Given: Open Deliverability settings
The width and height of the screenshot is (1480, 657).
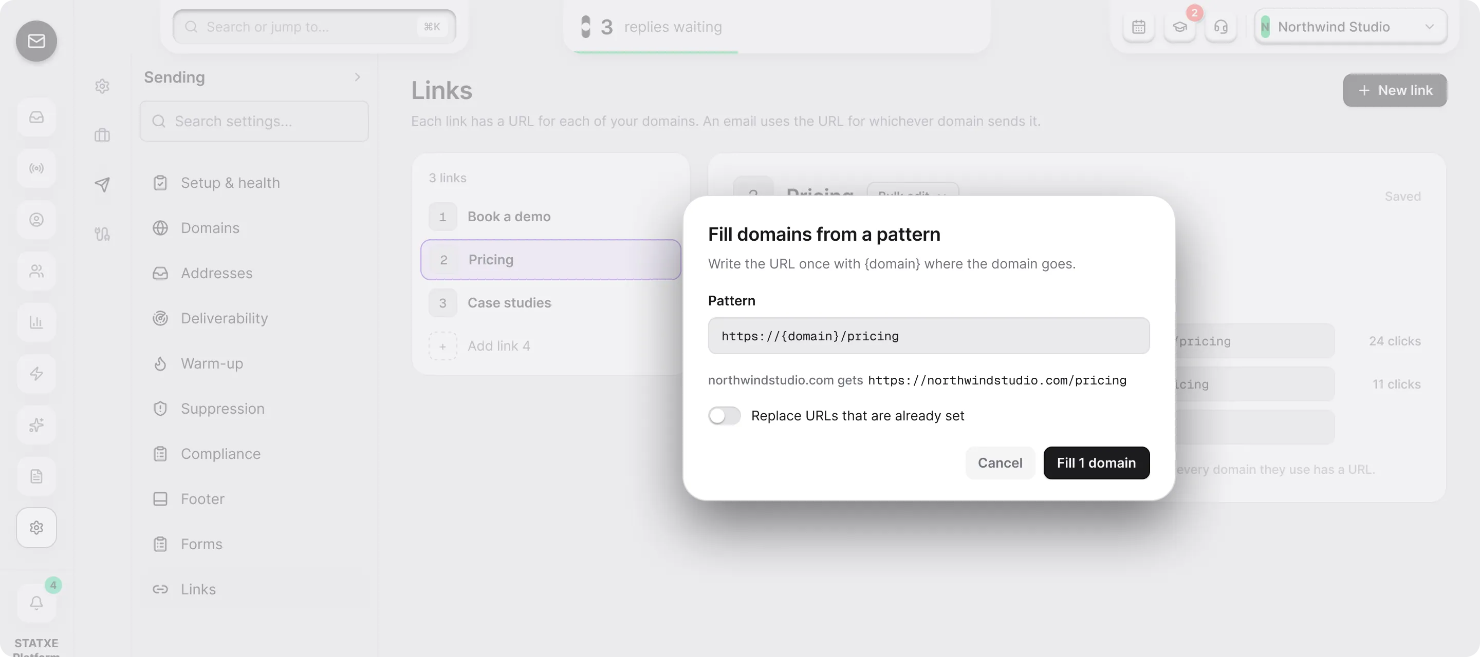Looking at the screenshot, I should 254,318.
